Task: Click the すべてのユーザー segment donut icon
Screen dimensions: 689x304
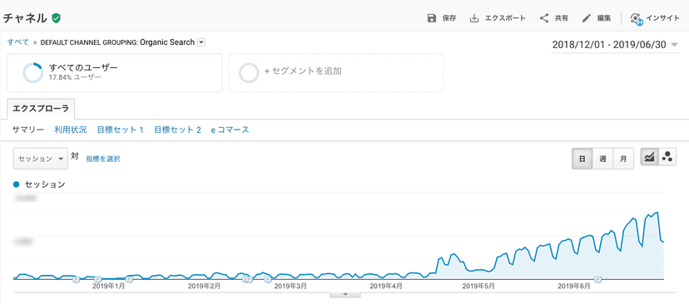Action: tap(33, 72)
